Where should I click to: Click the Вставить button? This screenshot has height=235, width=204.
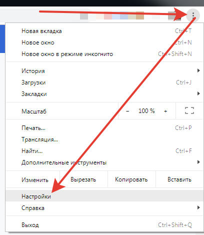(x=179, y=179)
